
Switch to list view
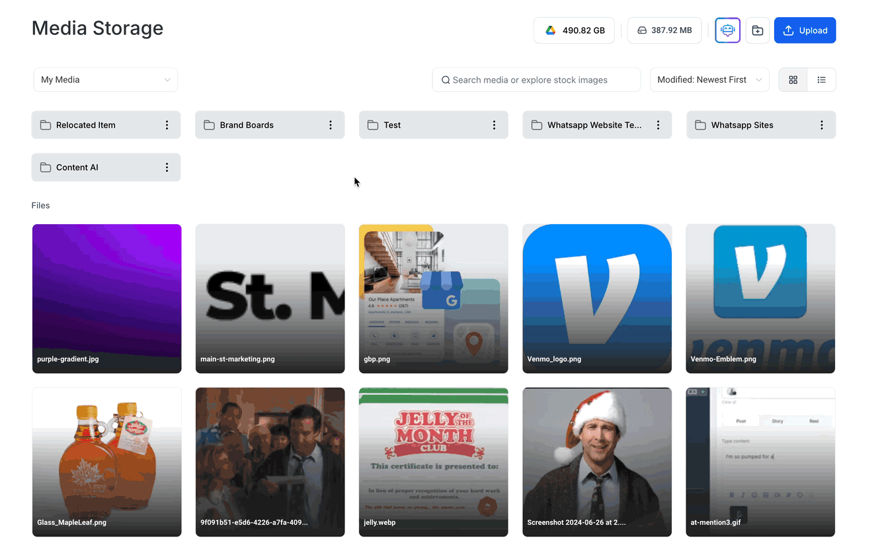click(822, 79)
